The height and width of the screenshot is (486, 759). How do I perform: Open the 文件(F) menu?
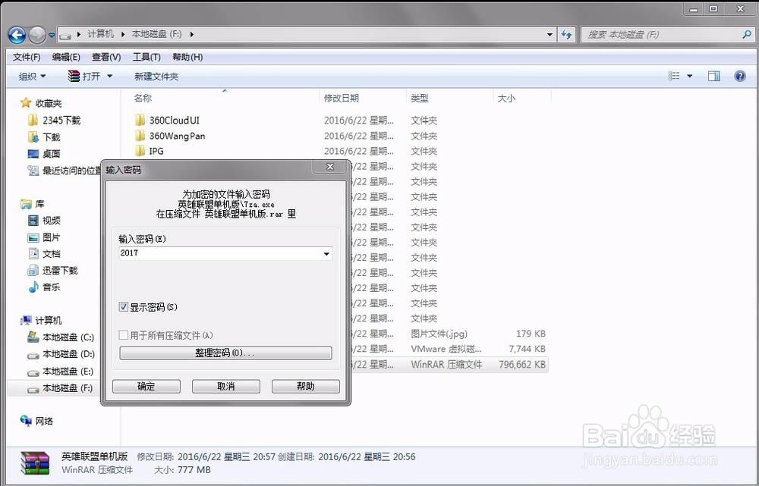[27, 57]
